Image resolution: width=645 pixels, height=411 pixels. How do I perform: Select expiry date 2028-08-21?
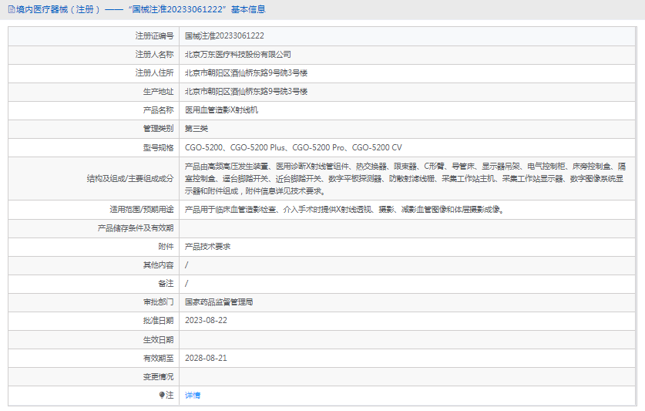206,359
